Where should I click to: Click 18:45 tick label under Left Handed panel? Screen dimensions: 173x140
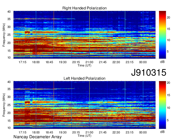[x=49, y=132]
